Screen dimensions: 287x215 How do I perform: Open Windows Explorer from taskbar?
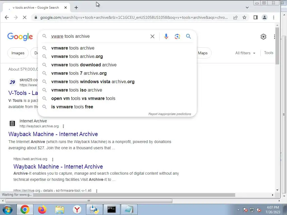[60, 209]
